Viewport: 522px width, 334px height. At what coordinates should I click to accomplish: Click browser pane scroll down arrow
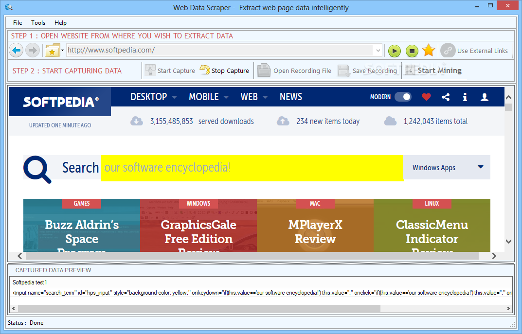508,241
